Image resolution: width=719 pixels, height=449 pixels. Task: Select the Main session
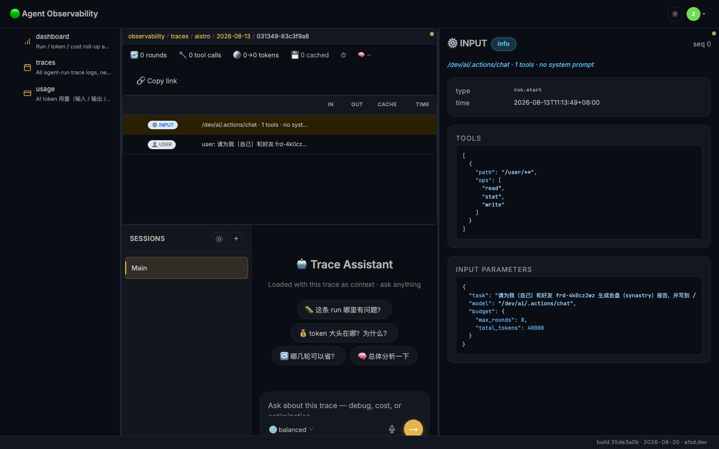pos(186,268)
